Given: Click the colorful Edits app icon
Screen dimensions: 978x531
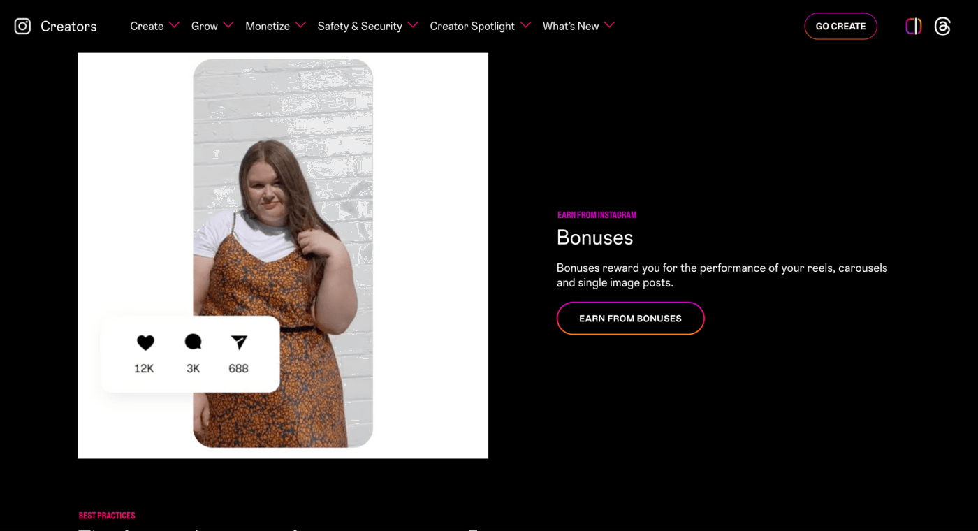Looking at the screenshot, I should 913,27.
